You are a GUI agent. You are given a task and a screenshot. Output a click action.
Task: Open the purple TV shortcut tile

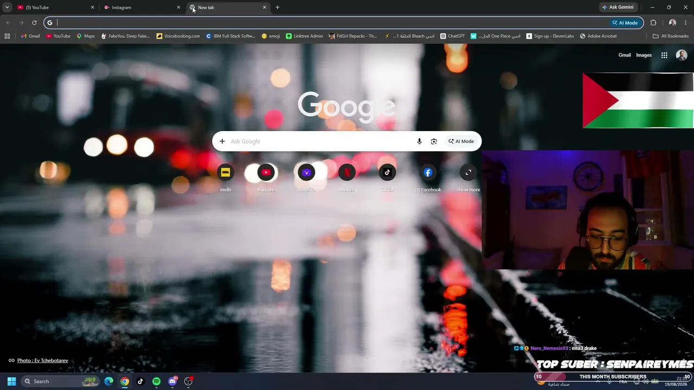coord(306,178)
